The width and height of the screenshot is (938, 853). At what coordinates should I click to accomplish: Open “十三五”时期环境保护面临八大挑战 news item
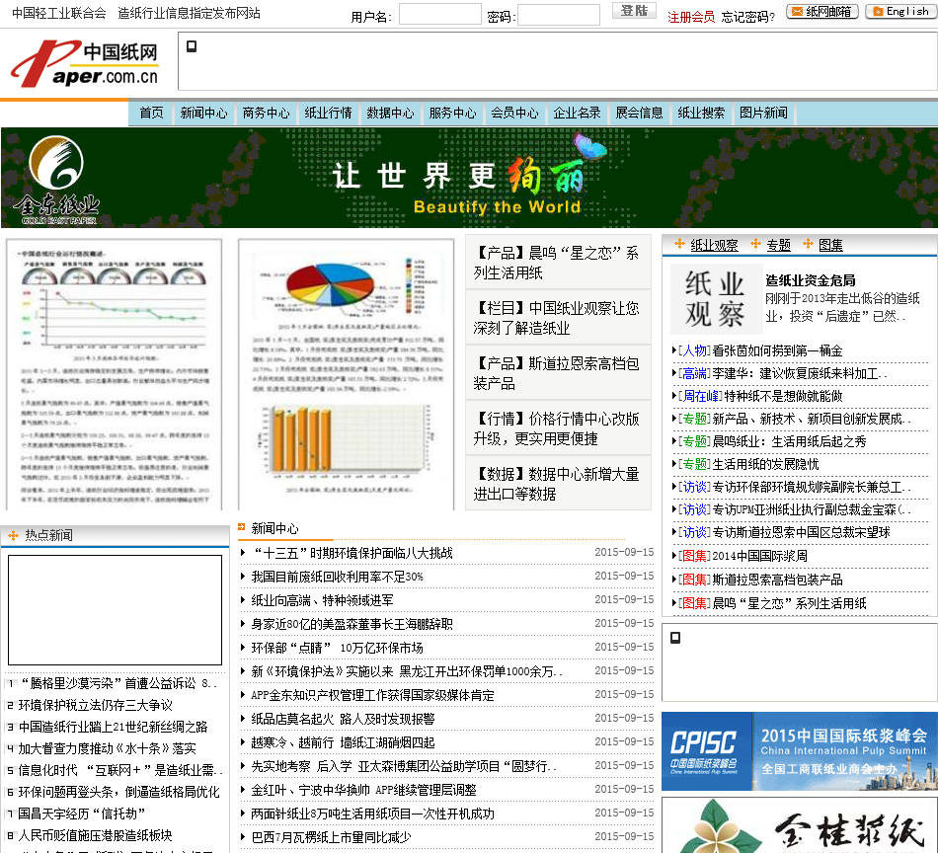click(x=352, y=553)
